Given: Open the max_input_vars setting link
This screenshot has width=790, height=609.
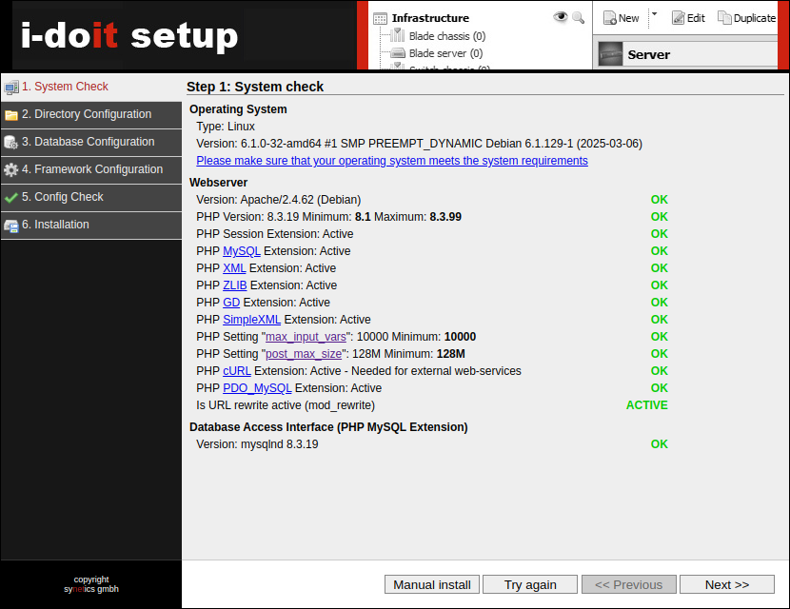Looking at the screenshot, I should coord(306,337).
